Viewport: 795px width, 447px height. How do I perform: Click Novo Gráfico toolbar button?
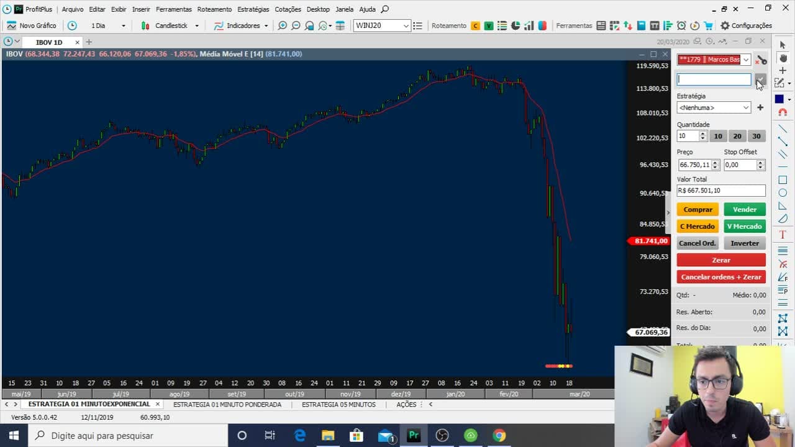tap(31, 25)
